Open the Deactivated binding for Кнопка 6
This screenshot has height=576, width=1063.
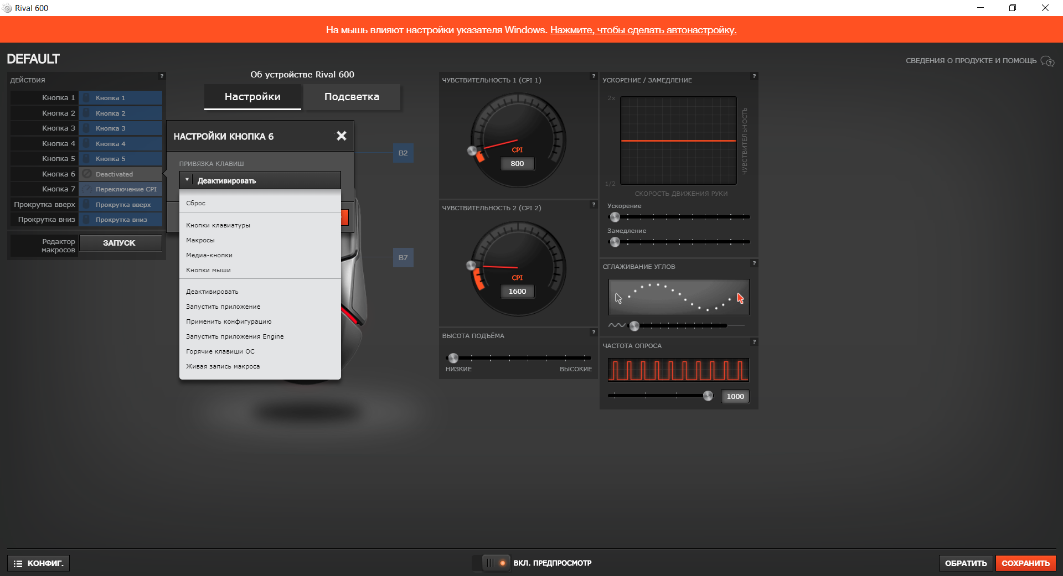pos(121,174)
